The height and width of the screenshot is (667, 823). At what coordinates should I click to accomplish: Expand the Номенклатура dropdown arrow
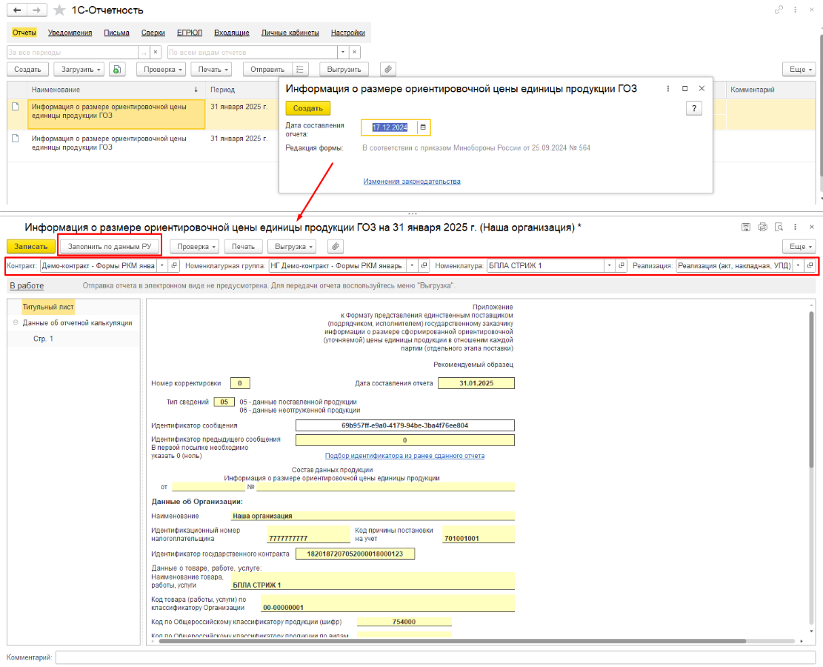click(609, 265)
